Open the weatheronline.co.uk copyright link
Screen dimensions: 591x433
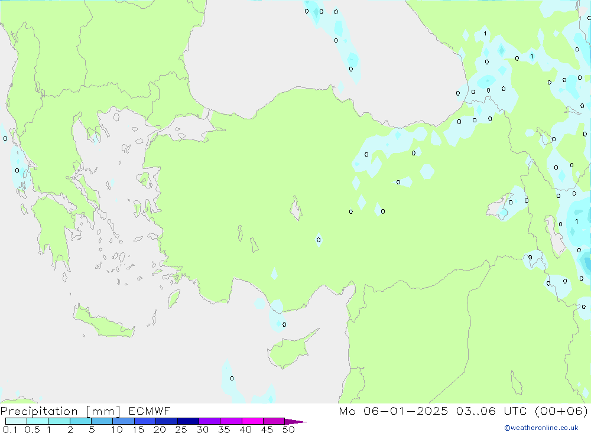pyautogui.click(x=541, y=428)
